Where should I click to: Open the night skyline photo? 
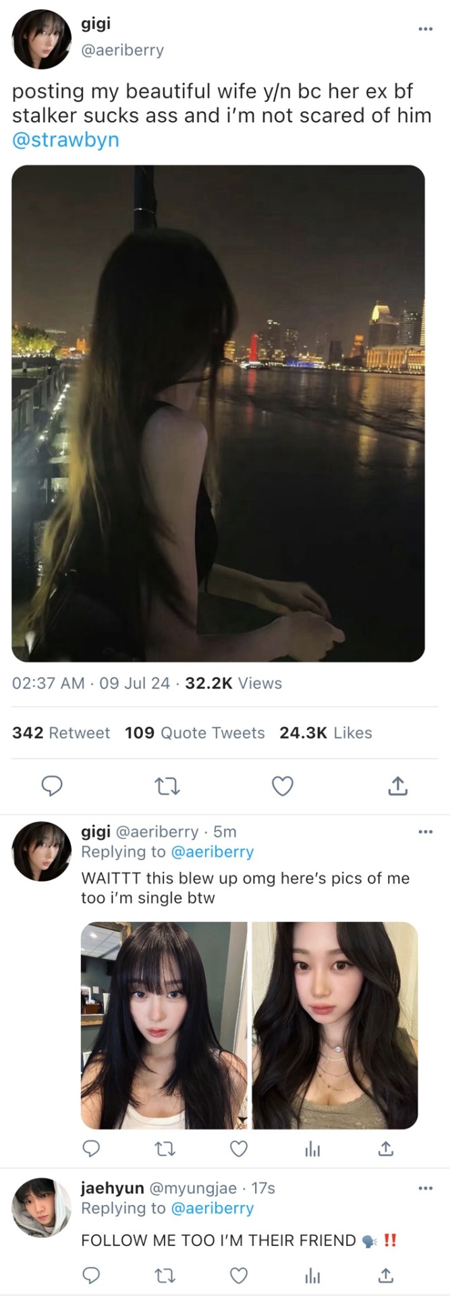click(x=218, y=413)
